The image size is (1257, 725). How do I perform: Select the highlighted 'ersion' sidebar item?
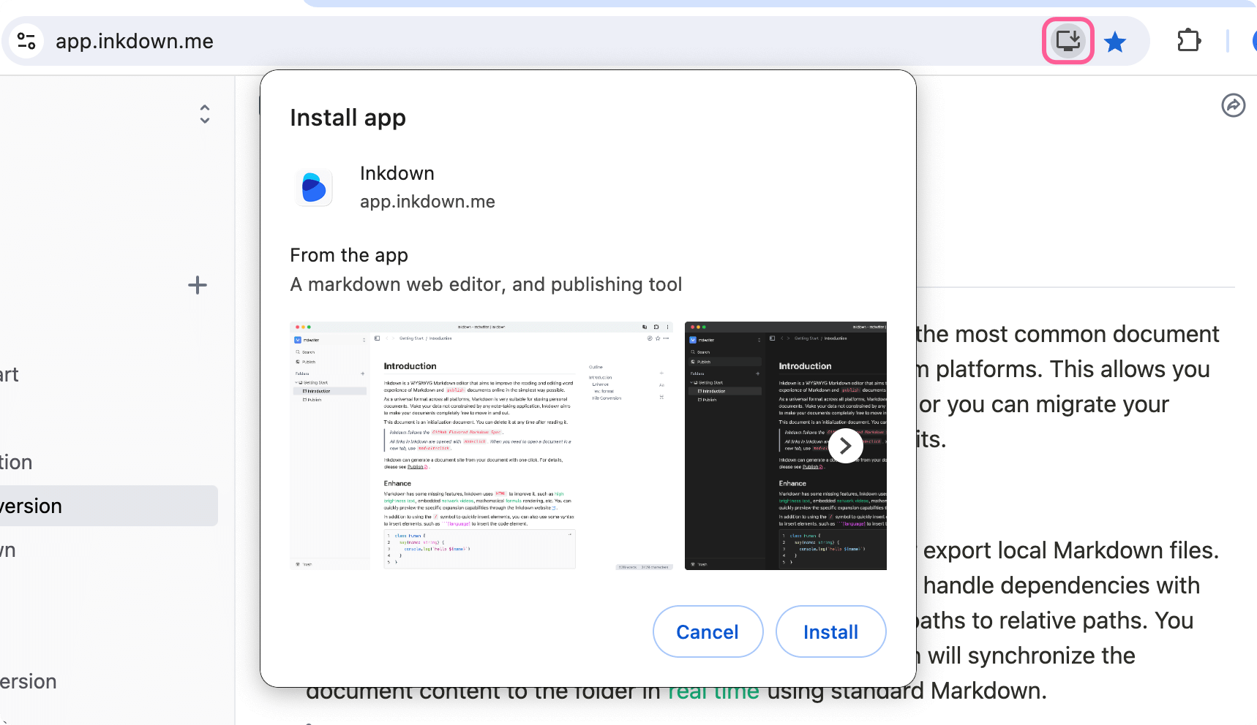click(x=108, y=506)
